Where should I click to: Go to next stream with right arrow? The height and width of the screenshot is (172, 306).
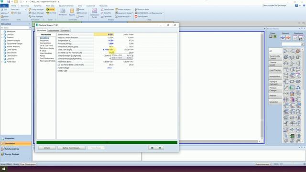pos(160,148)
